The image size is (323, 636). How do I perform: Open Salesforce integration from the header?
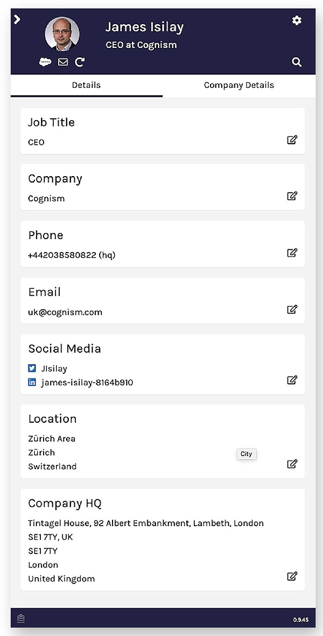[45, 62]
